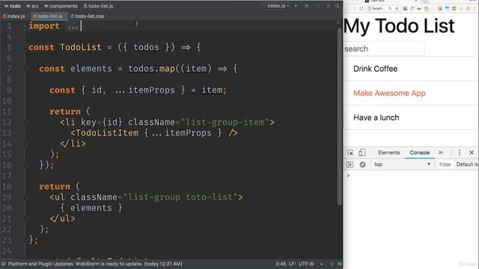Change the UTF-8 file encoding
The image size is (479, 269).
pos(306,264)
